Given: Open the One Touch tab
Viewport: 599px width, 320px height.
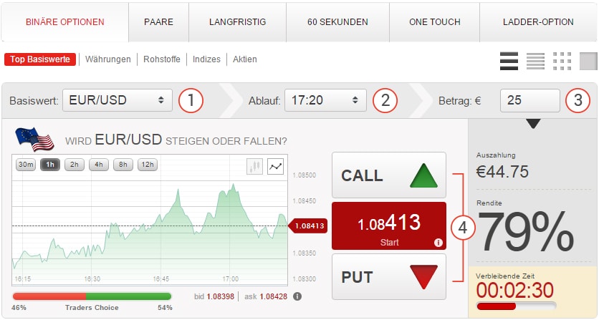Looking at the screenshot, I should point(435,22).
